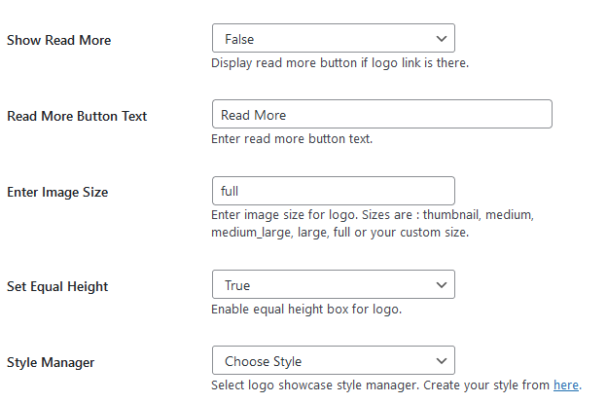Focus the Read More Button Text field

[x=381, y=115]
